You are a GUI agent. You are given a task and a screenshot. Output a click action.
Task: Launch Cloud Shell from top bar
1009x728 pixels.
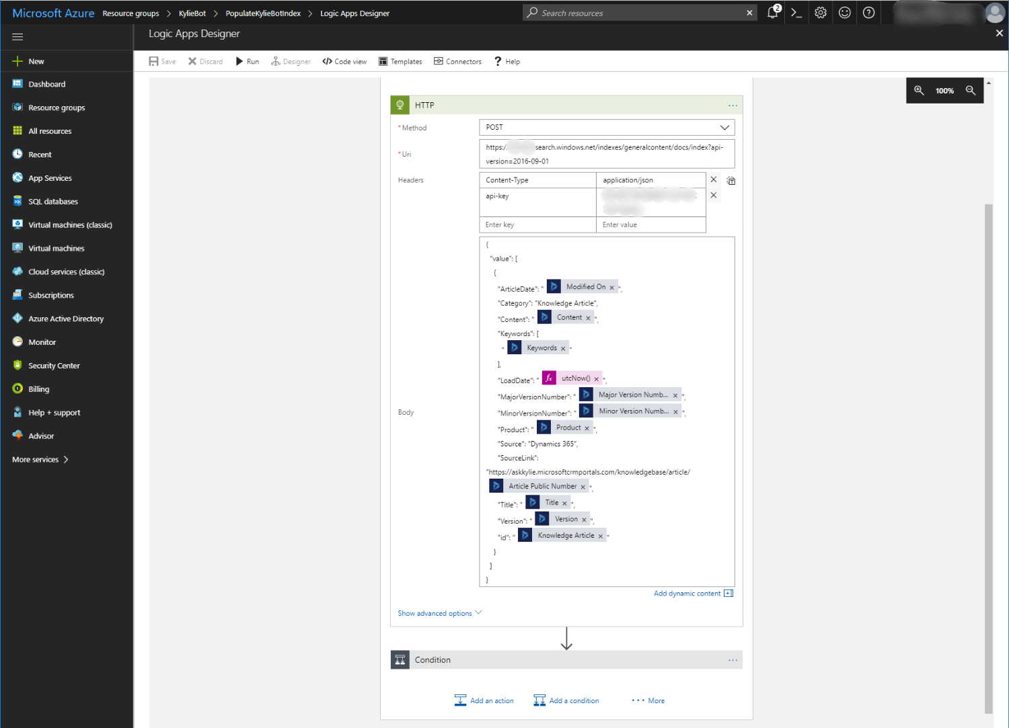[796, 13]
